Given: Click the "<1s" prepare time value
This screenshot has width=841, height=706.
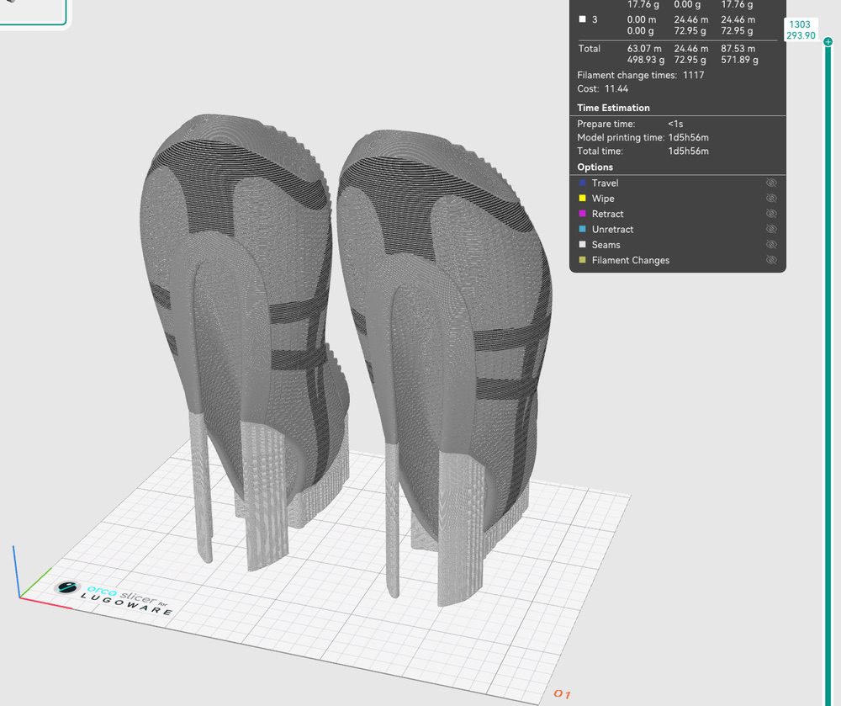Looking at the screenshot, I should 675,124.
